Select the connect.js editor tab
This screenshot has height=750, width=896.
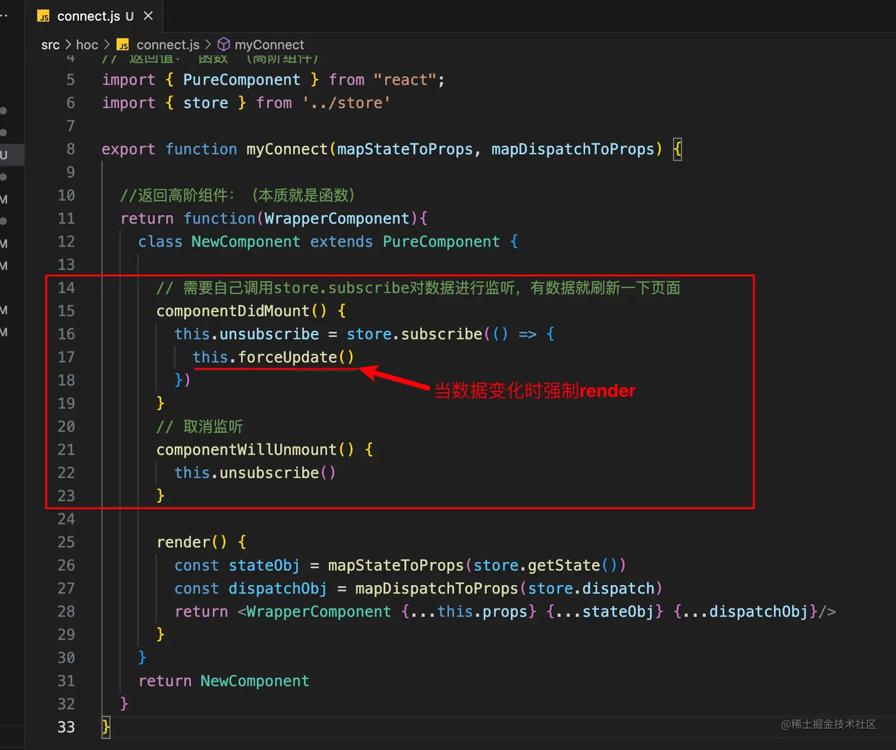[x=95, y=16]
